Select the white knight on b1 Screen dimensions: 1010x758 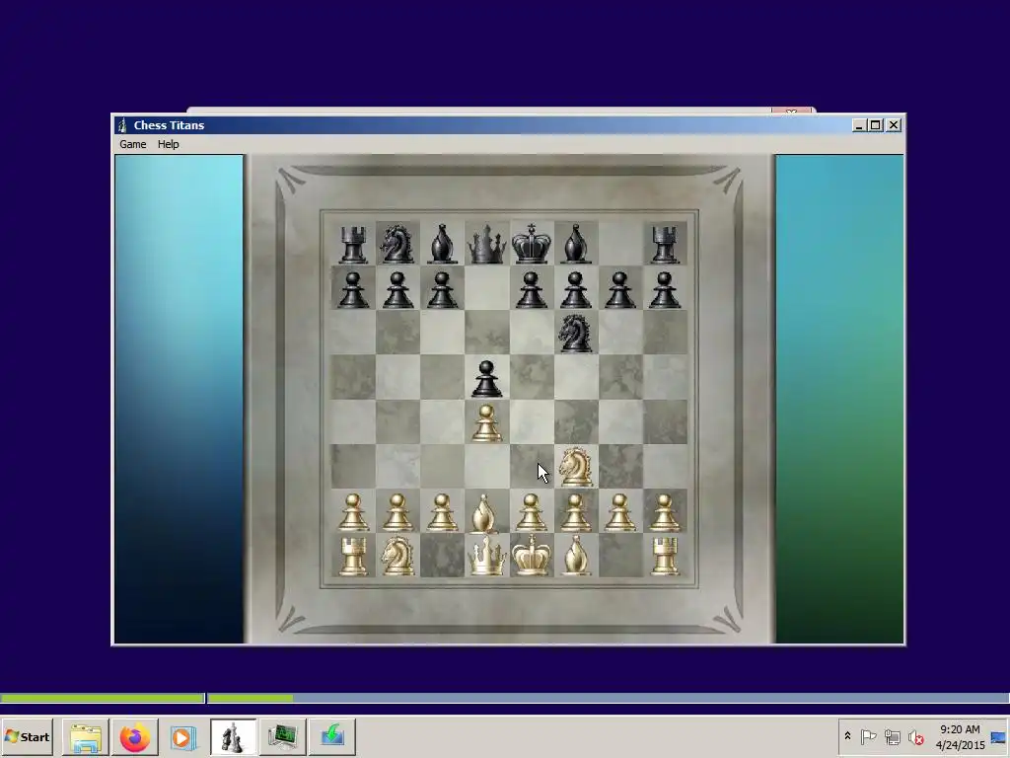coord(397,556)
